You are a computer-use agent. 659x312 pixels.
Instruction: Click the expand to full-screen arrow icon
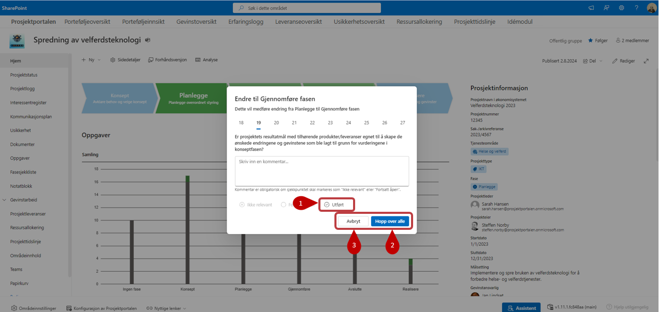tap(646, 60)
